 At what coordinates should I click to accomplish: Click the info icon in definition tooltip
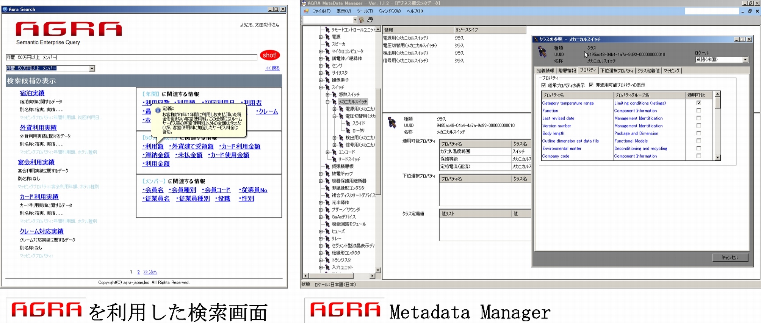[x=158, y=110]
